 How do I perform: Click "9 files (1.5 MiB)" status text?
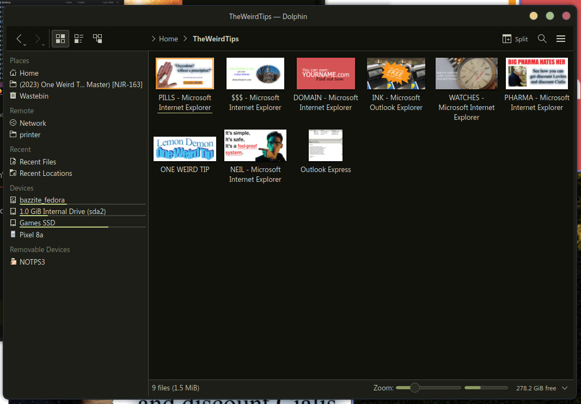175,388
